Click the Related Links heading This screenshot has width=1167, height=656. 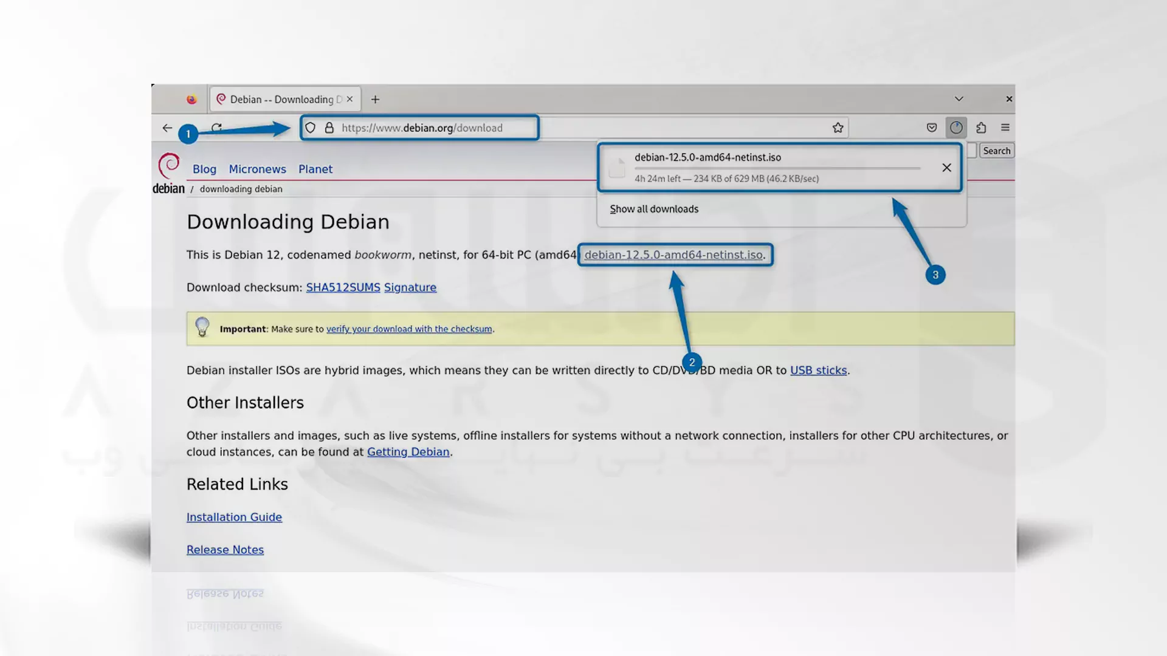coord(237,484)
